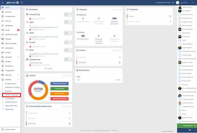
Task: Open Conta digital
Action: [10, 99]
